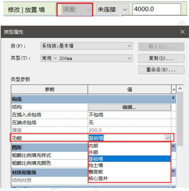Image resolution: width=189 pixels, height=191 pixels.
Task: Open the 深度 dropdown in options bar
Action: pyautogui.click(x=76, y=9)
